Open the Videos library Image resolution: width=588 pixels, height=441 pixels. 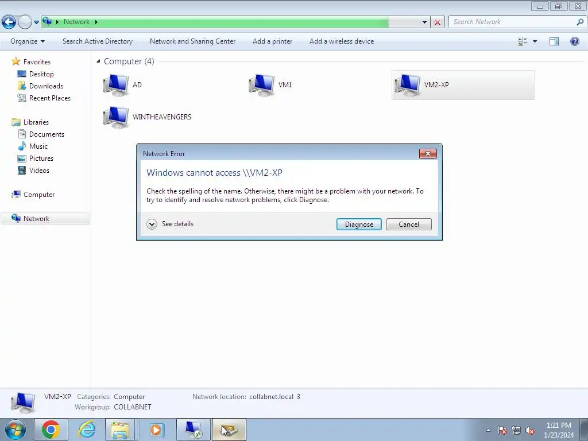click(39, 170)
